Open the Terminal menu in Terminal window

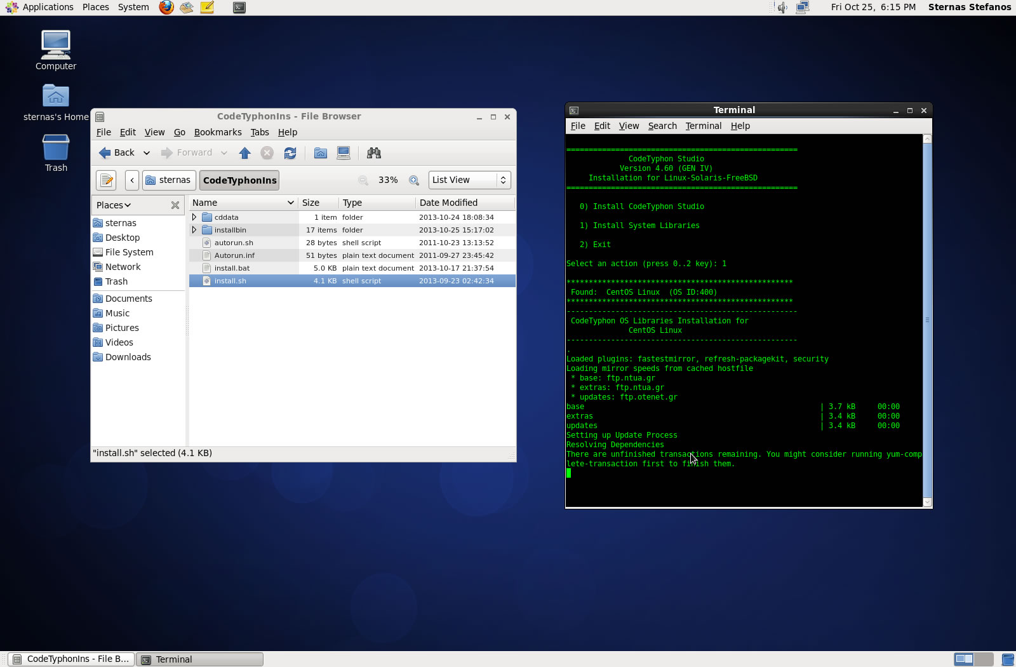coord(704,126)
